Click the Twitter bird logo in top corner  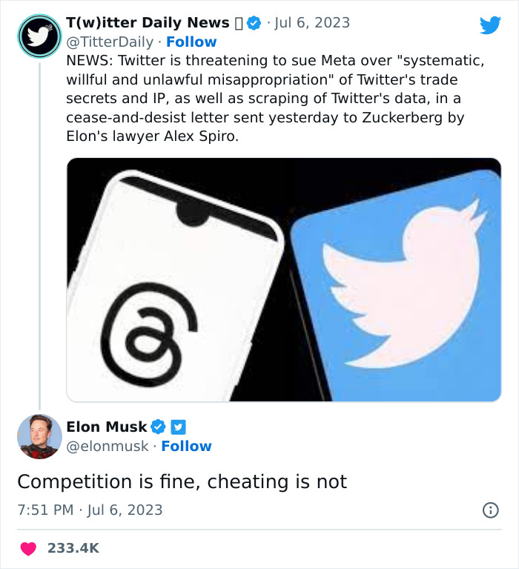point(490,25)
